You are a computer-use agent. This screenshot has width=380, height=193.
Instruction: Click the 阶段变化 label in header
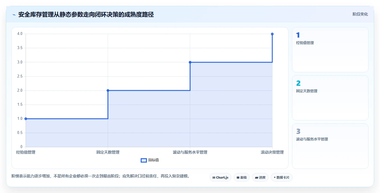(x=360, y=14)
